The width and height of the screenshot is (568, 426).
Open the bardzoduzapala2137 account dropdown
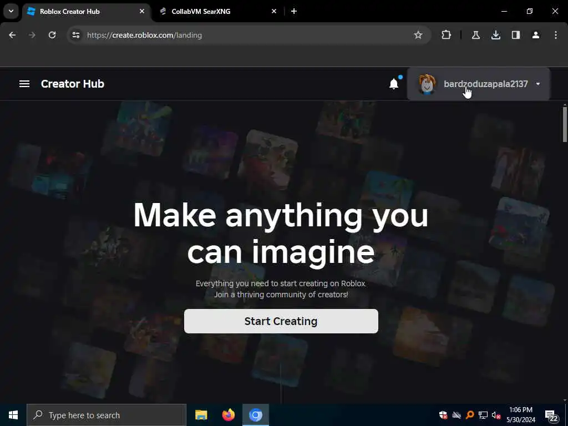tap(479, 84)
